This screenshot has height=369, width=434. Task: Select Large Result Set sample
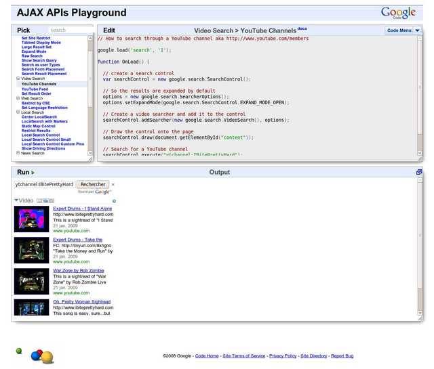pyautogui.click(x=37, y=47)
